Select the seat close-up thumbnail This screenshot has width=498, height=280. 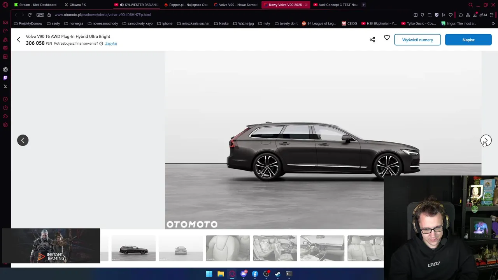(228, 248)
